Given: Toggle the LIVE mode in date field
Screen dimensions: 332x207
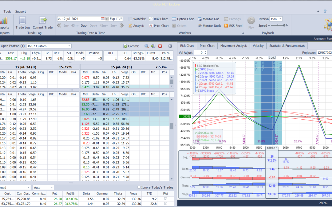Looking at the screenshot, I should point(119,19).
